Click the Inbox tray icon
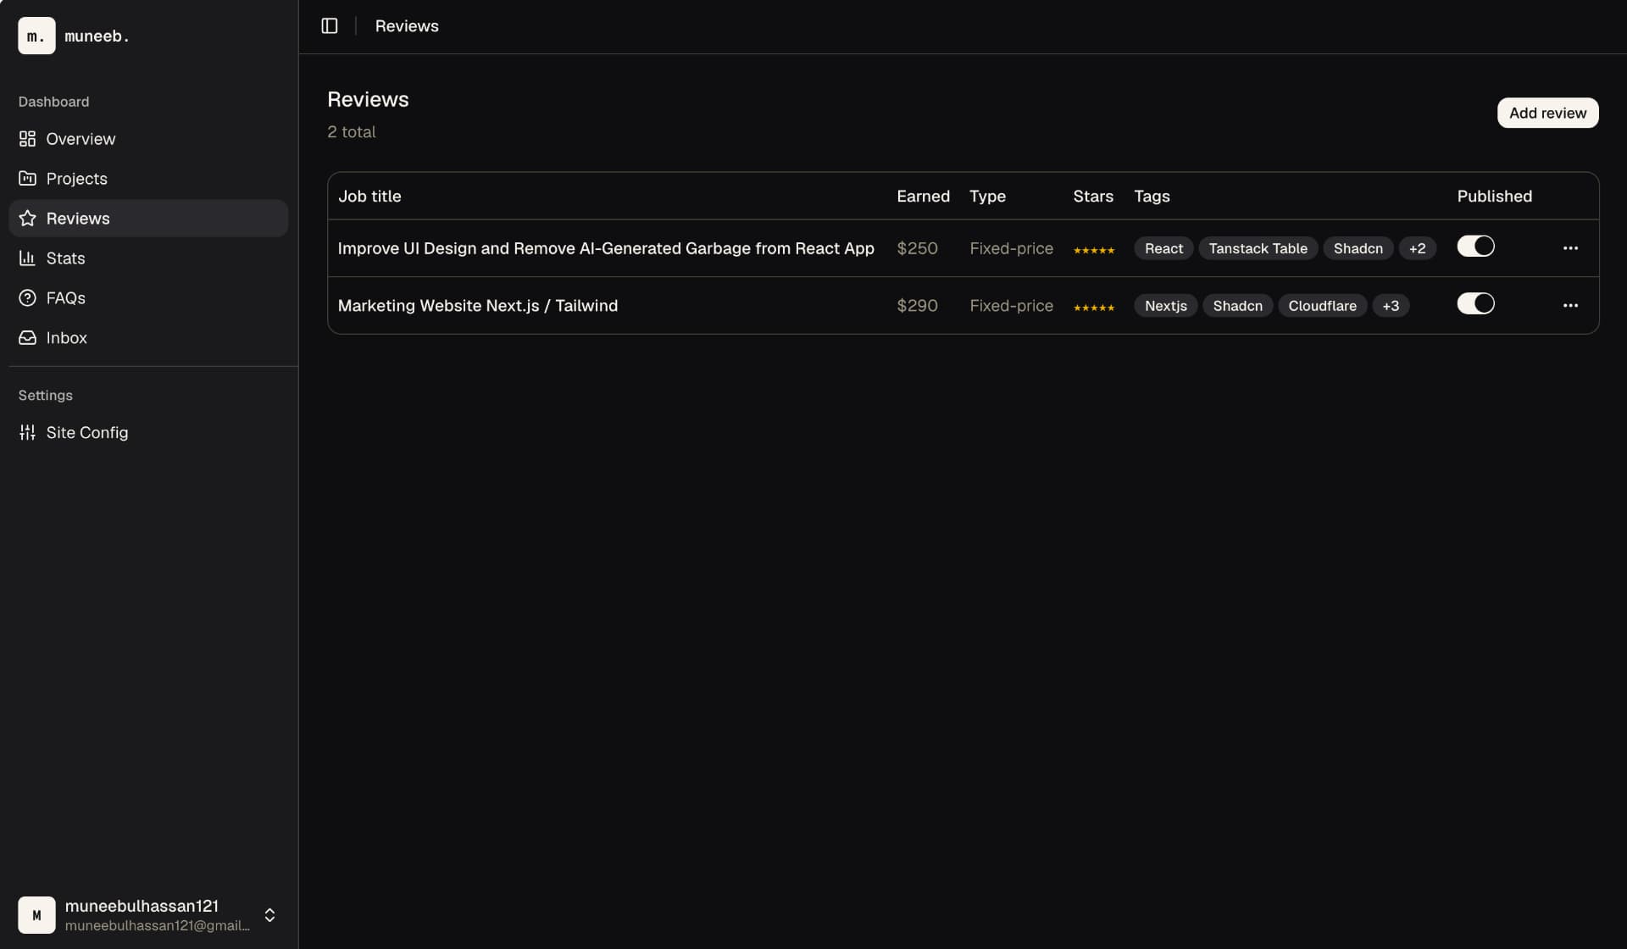Viewport: 1627px width, 949px height. click(x=27, y=338)
